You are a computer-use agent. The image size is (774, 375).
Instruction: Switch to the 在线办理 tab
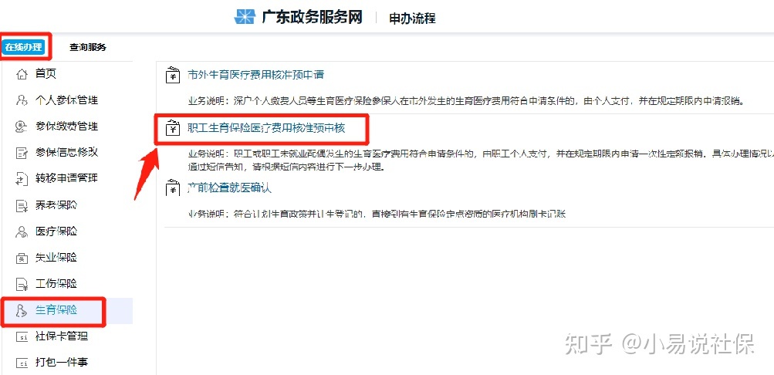(x=24, y=47)
